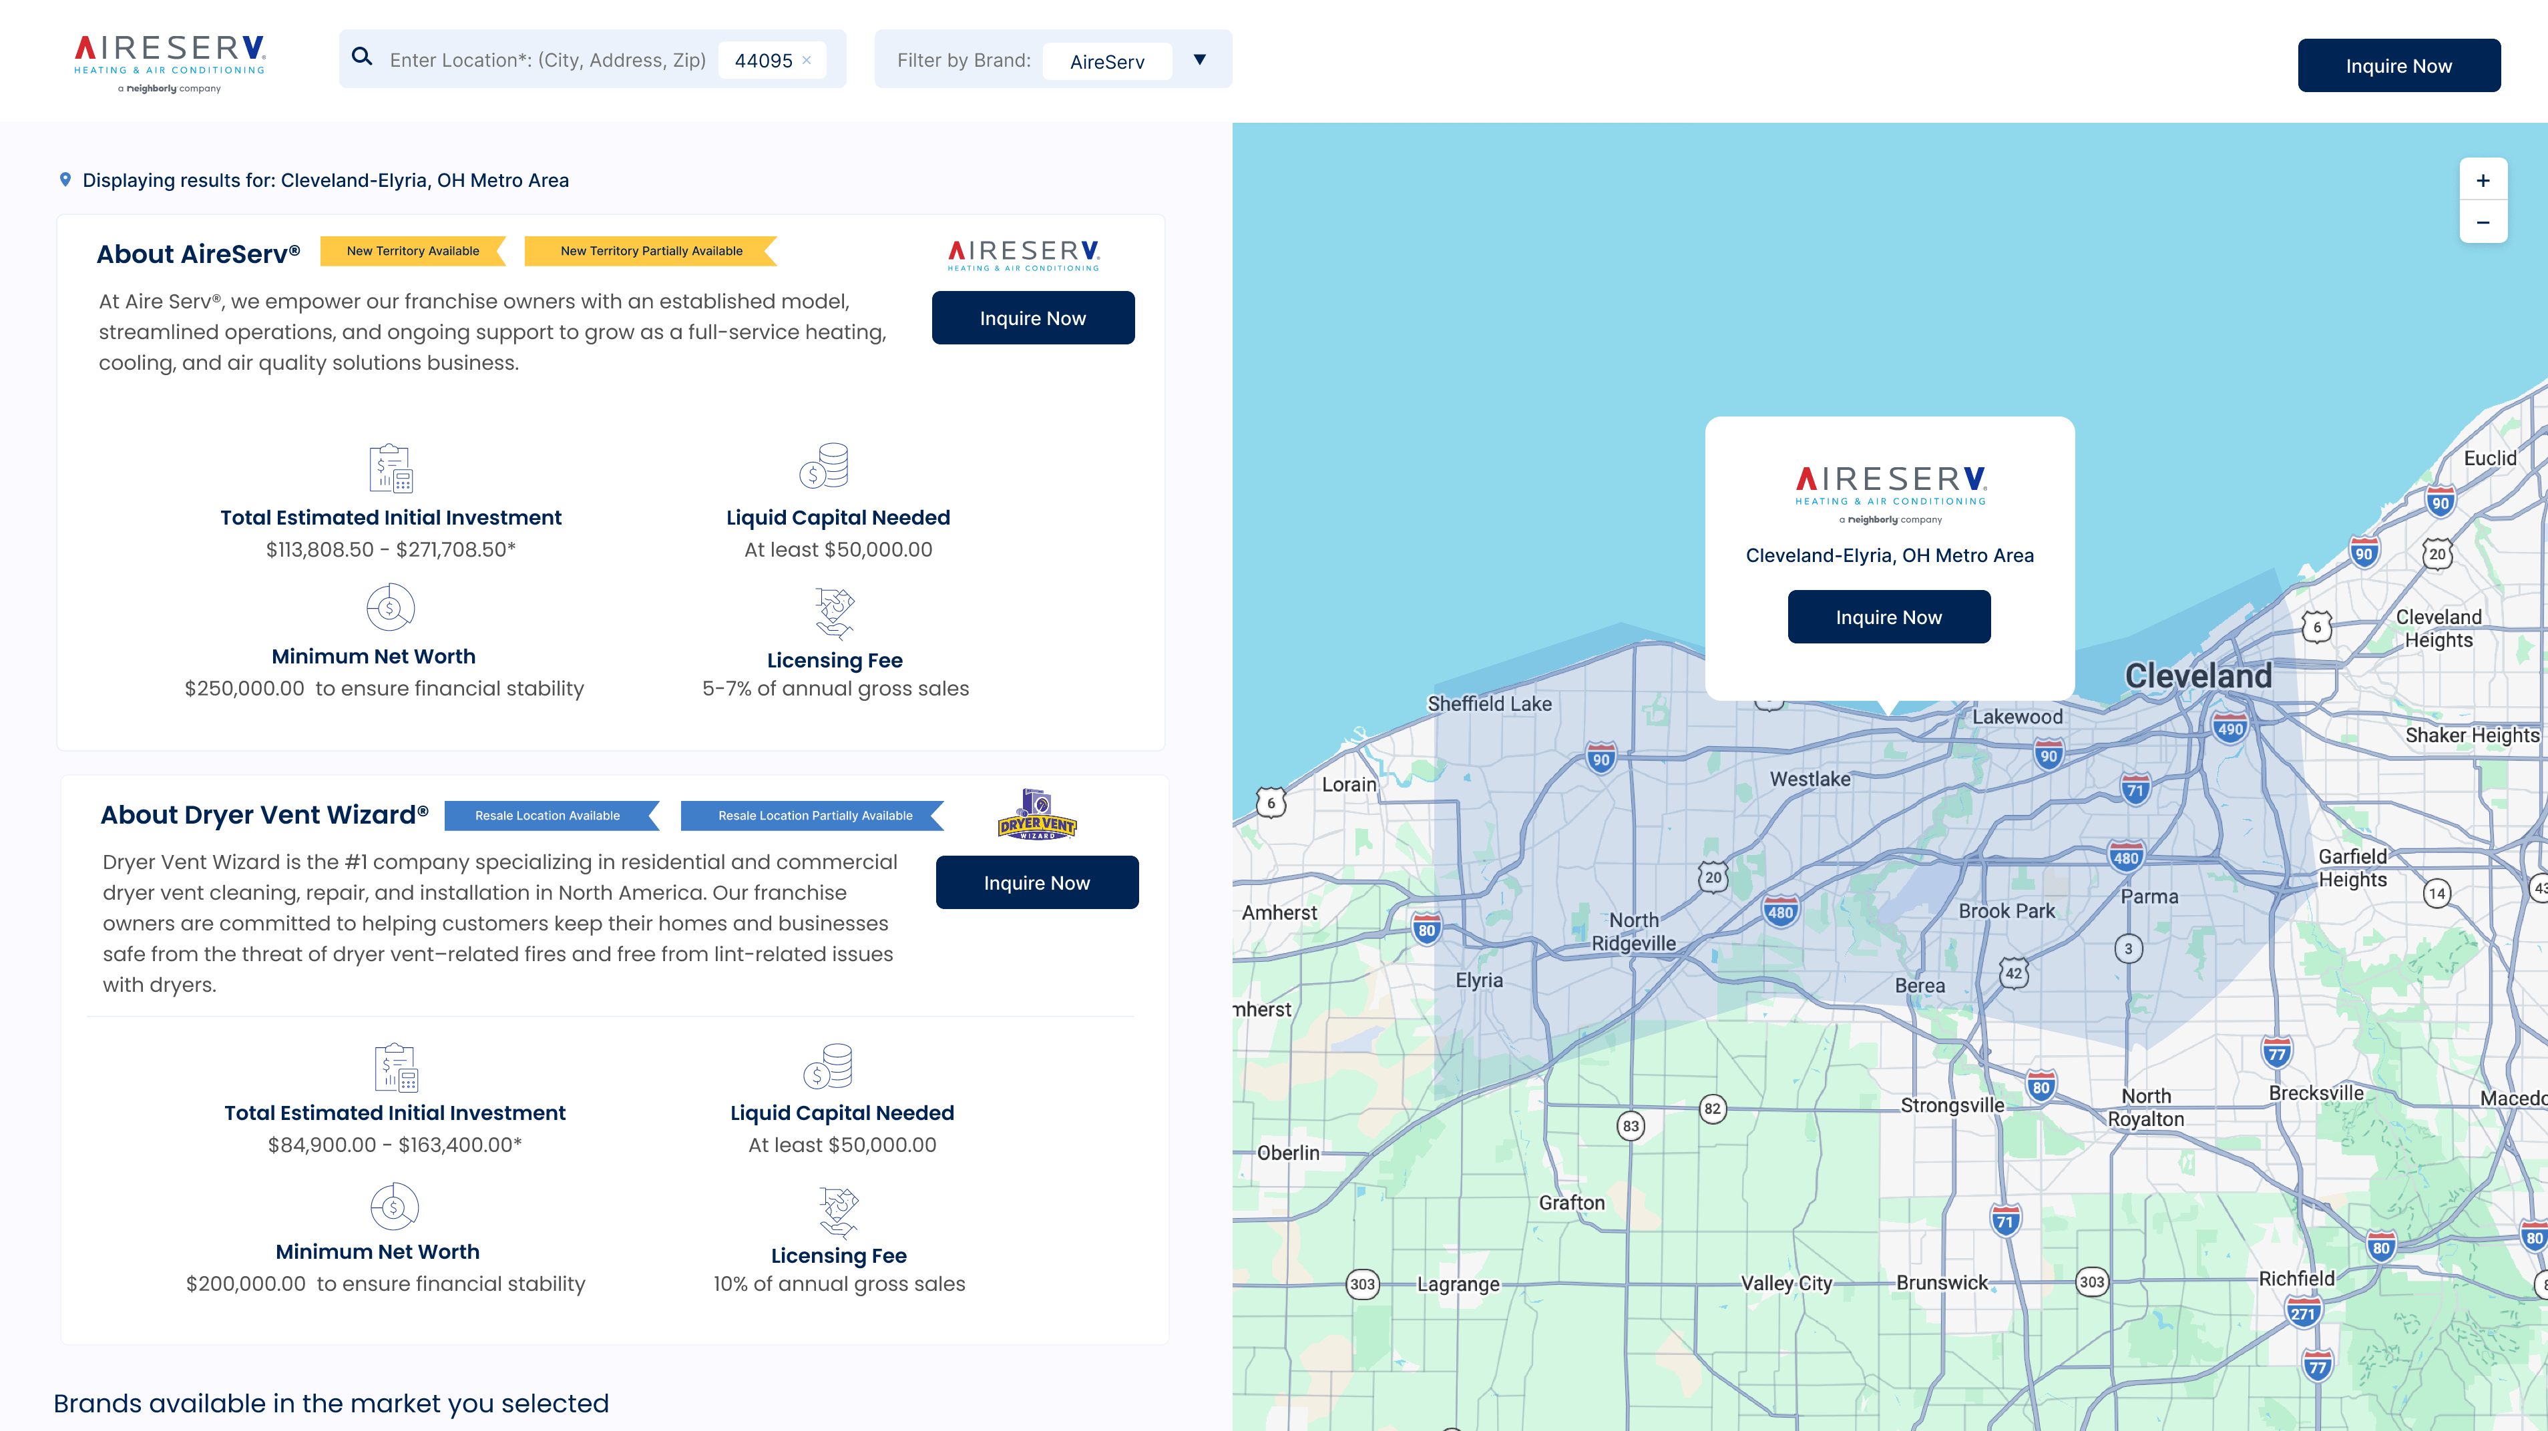Image resolution: width=2548 pixels, height=1431 pixels.
Task: Click the About AireServ® heading
Action: (x=199, y=253)
